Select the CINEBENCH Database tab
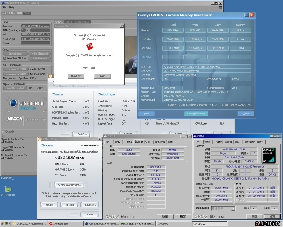The image size is (283, 227). coord(77,22)
